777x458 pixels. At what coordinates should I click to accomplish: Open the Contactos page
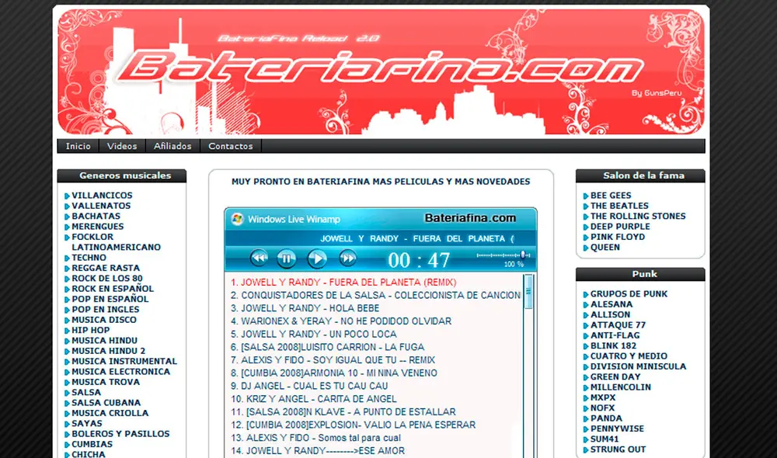click(x=230, y=146)
